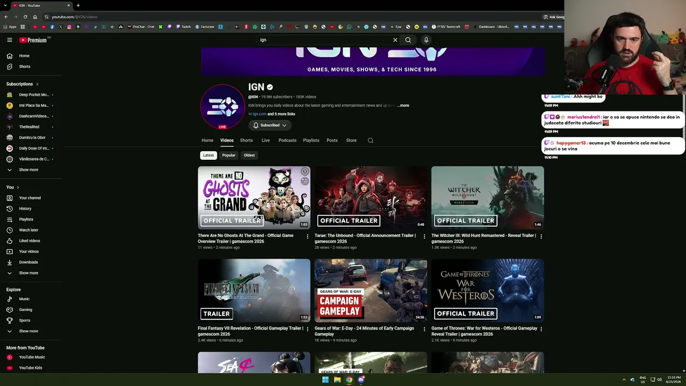Open options menu for Final Fantasy VII Revelation video
686x386 pixels.
[x=308, y=329]
